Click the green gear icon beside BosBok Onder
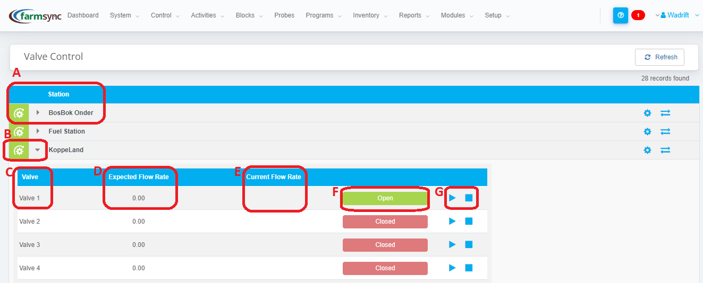The width and height of the screenshot is (703, 283). [19, 113]
